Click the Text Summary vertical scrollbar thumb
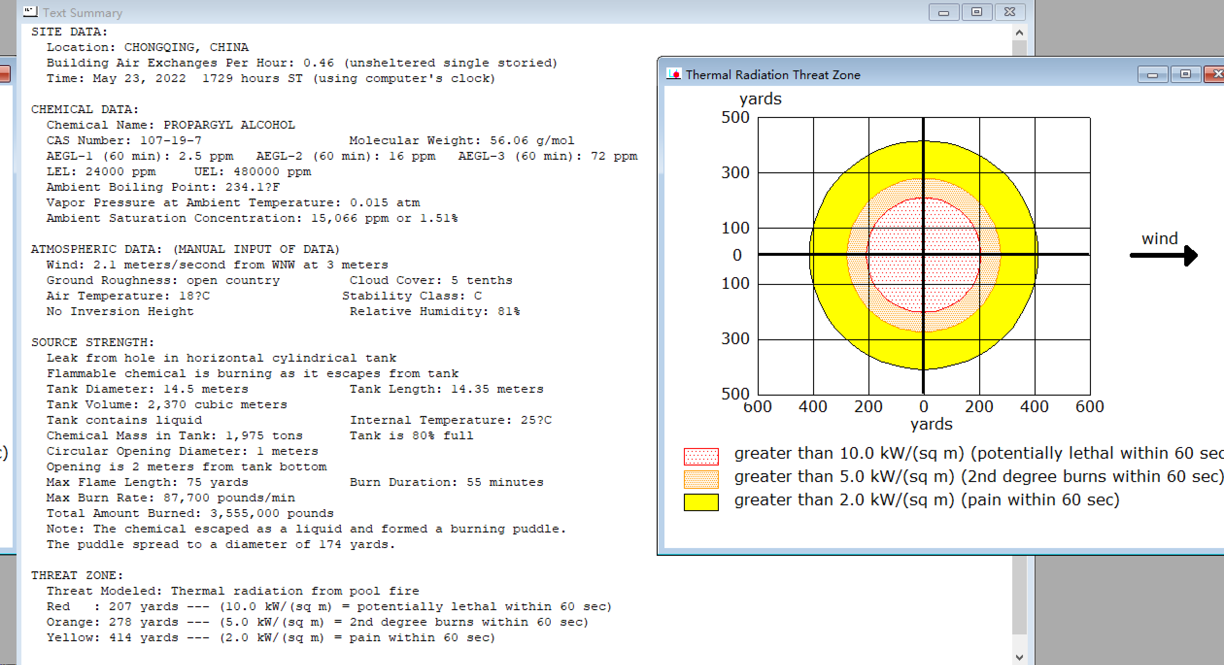The width and height of the screenshot is (1224, 665). click(1019, 595)
